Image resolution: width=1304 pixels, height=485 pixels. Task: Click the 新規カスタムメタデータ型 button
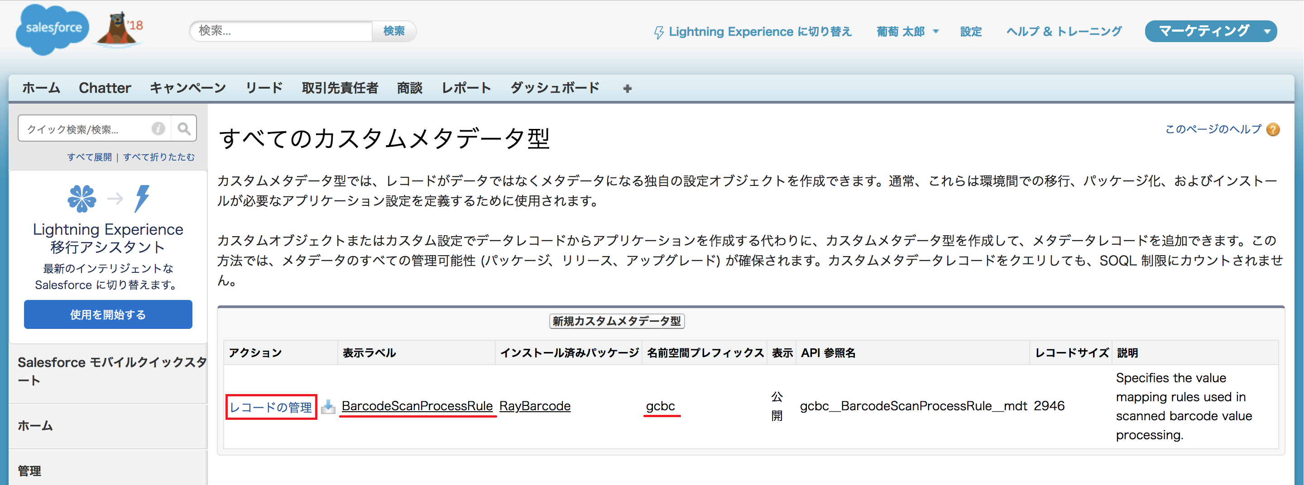point(617,321)
